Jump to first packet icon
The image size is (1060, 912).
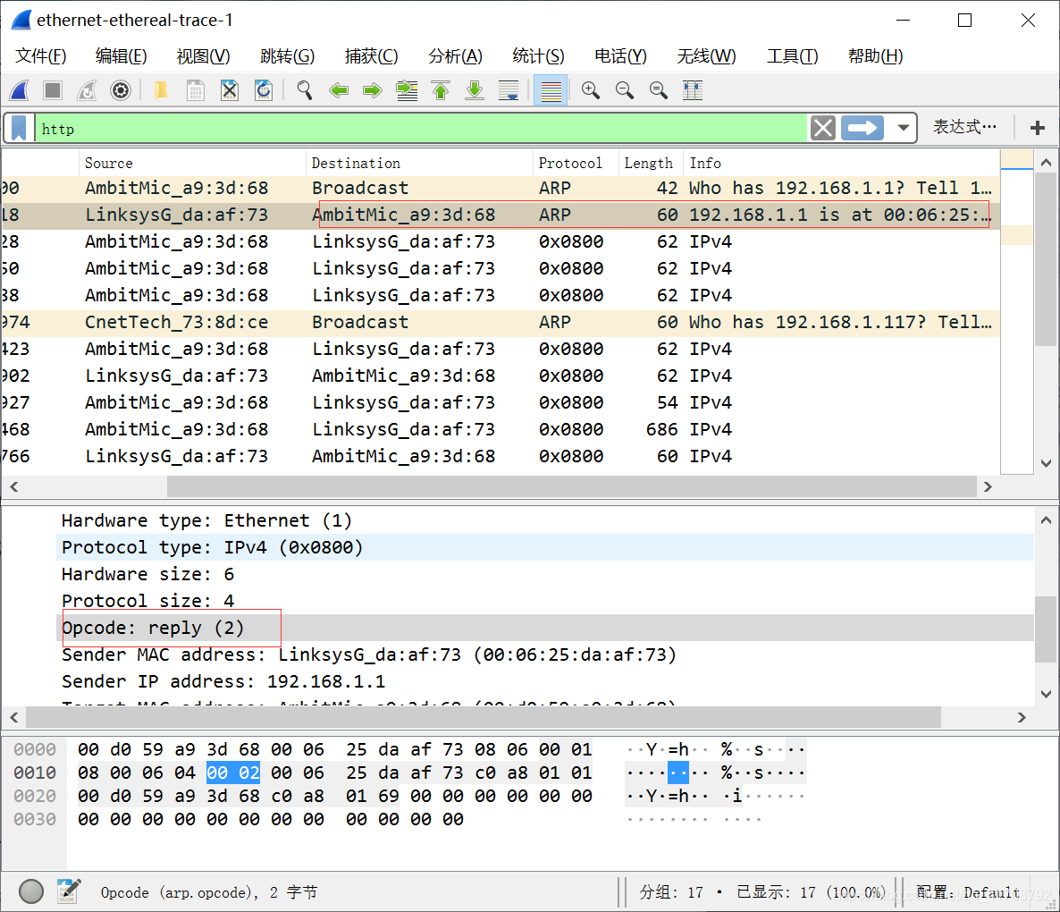click(441, 90)
